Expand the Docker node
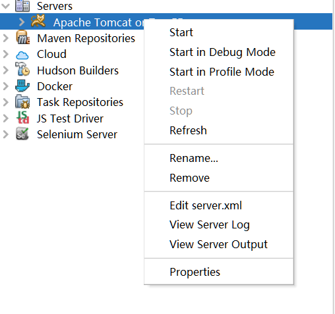The image size is (335, 314). click(5, 86)
